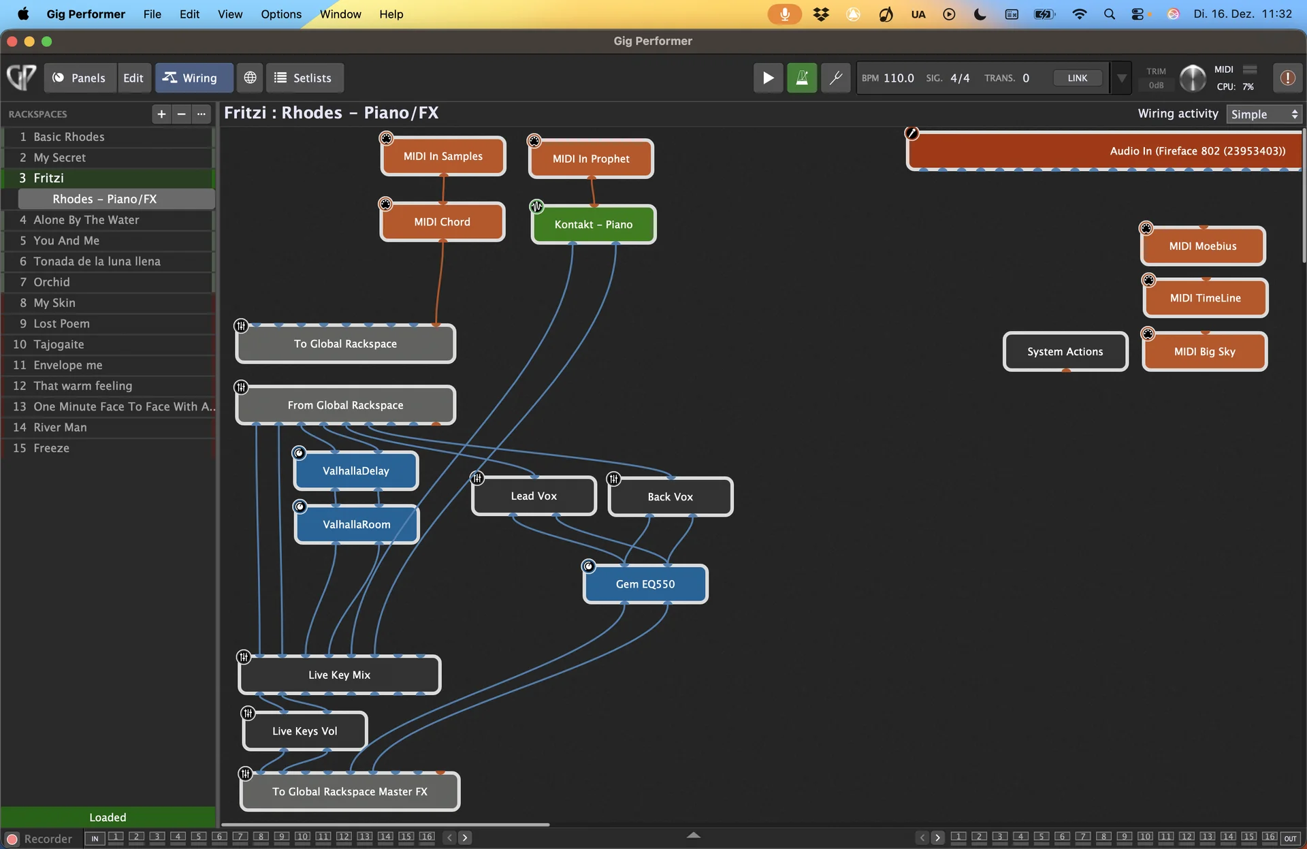This screenshot has width=1307, height=849.
Task: Select the Rhodes – Piano/FX variation
Action: point(116,199)
